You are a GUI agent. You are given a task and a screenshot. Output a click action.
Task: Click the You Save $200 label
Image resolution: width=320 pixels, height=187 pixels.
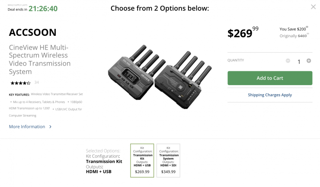tap(293, 29)
